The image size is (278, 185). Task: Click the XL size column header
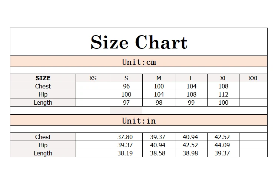click(224, 78)
